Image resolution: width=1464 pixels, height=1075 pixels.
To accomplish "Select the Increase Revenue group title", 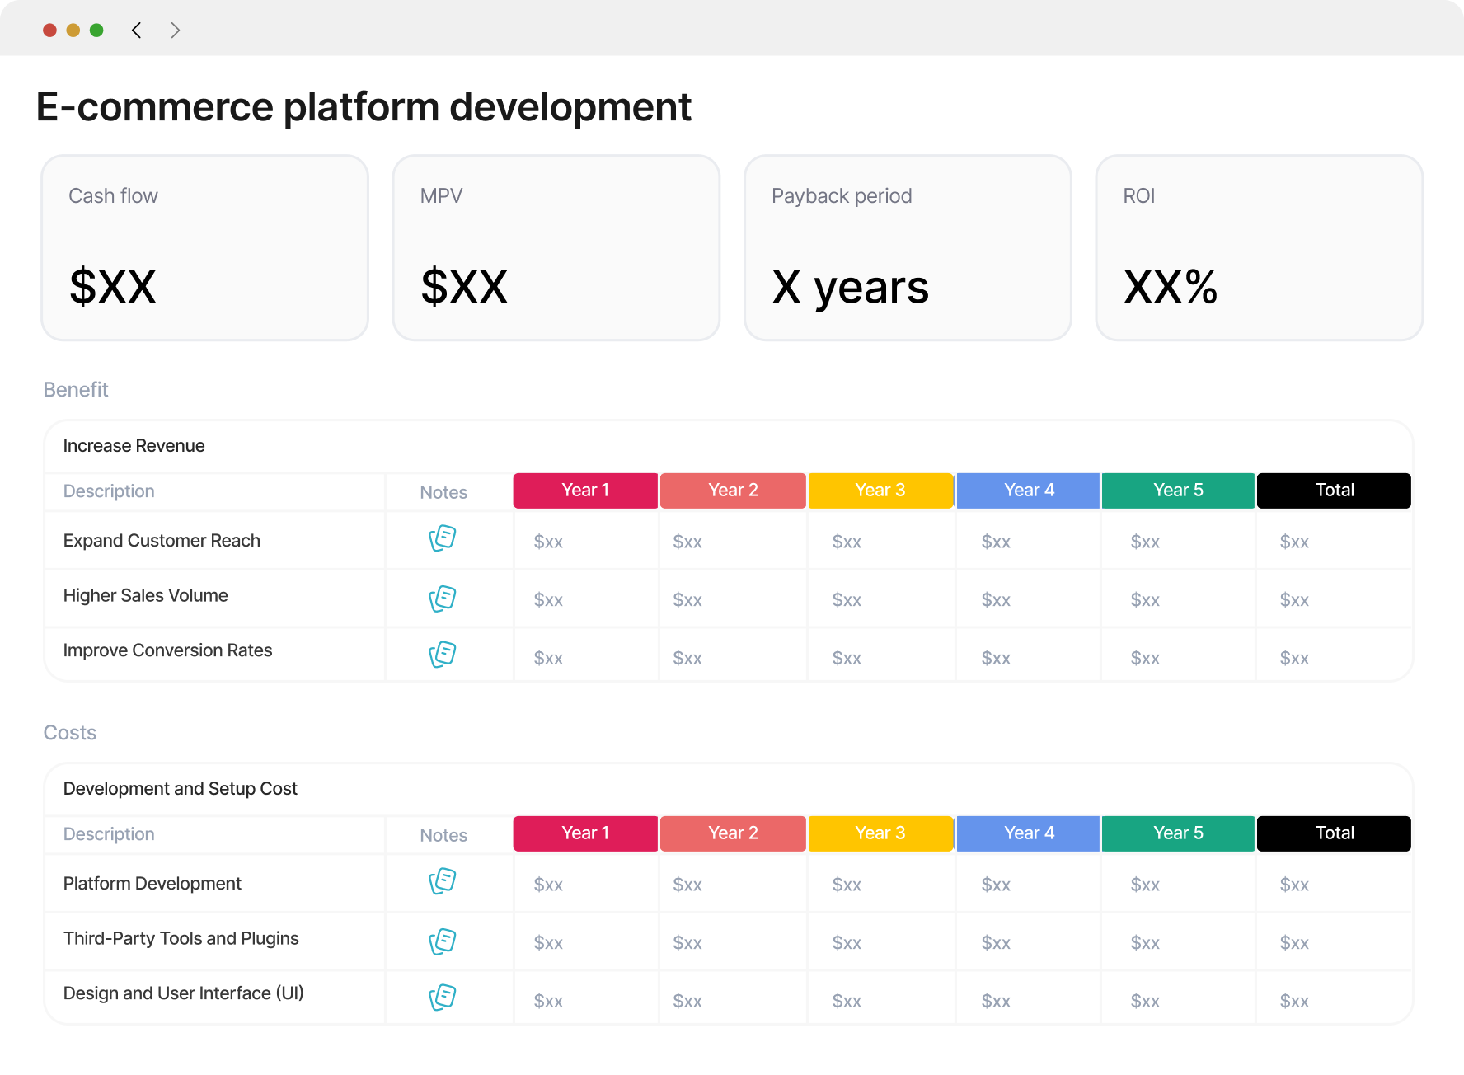I will [134, 446].
